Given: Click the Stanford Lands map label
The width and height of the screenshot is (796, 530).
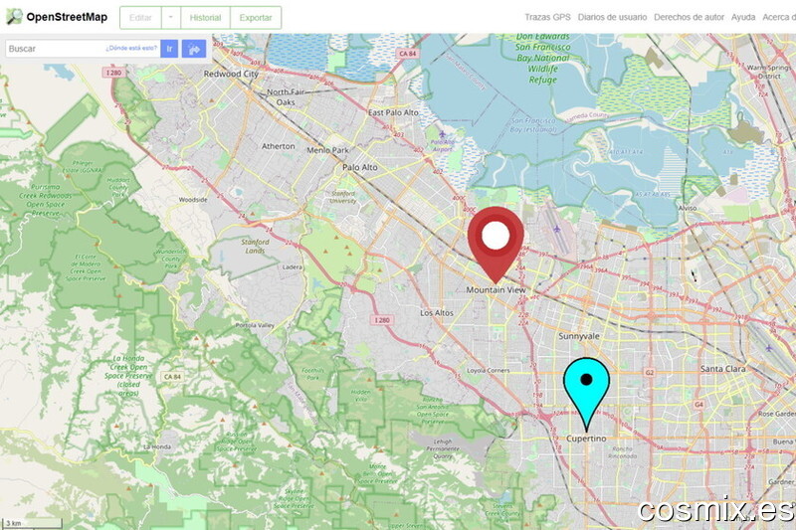Looking at the screenshot, I should [x=256, y=247].
